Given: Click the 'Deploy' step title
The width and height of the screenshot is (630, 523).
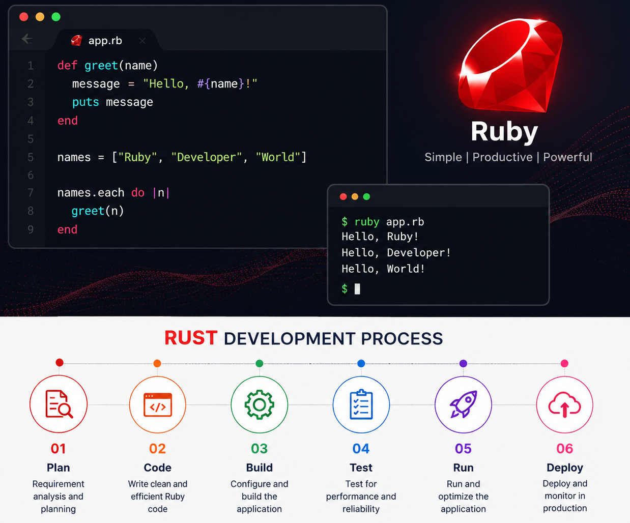Looking at the screenshot, I should point(565,468).
